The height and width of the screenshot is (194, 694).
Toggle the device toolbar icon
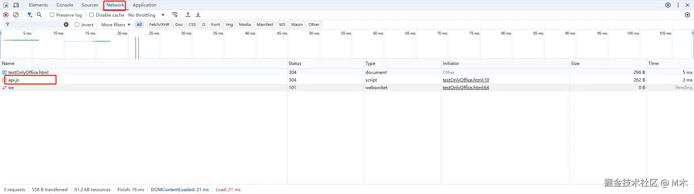pyautogui.click(x=16, y=5)
